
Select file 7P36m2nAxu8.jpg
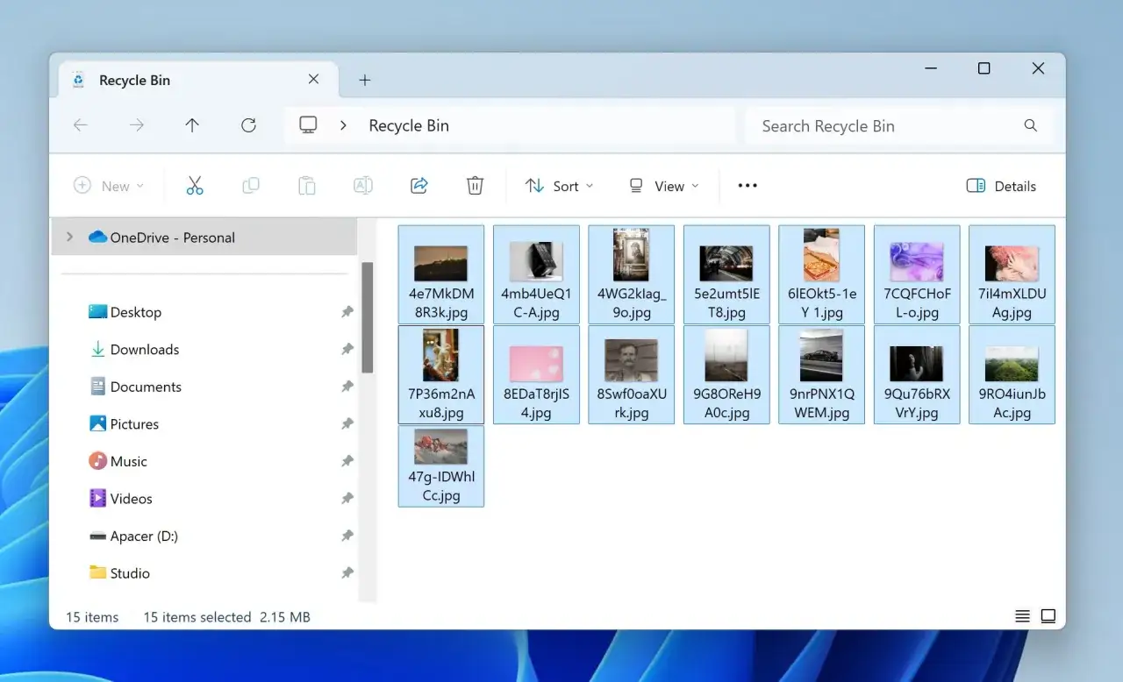[x=441, y=375]
